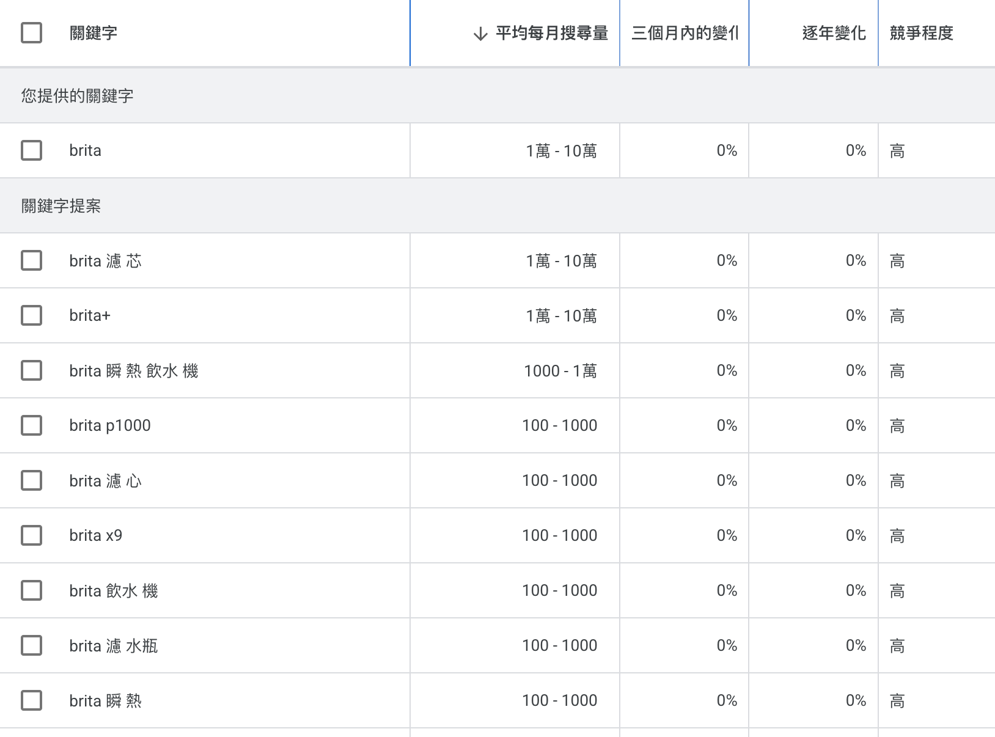Click the 您提供的關鍵字 section header
995x737 pixels.
click(77, 96)
